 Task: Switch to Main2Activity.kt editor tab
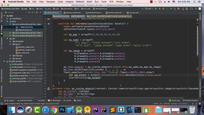(94, 13)
